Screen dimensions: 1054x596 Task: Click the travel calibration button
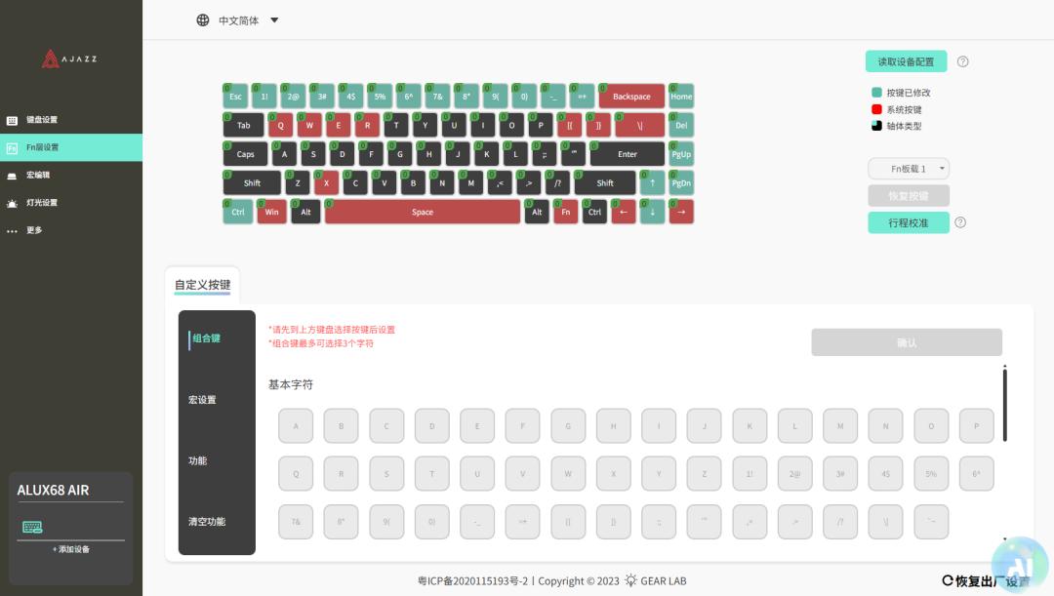pos(908,222)
